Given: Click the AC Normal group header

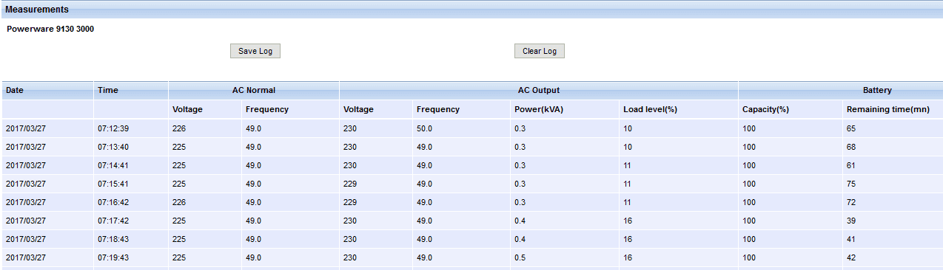Looking at the screenshot, I should pyautogui.click(x=254, y=90).
